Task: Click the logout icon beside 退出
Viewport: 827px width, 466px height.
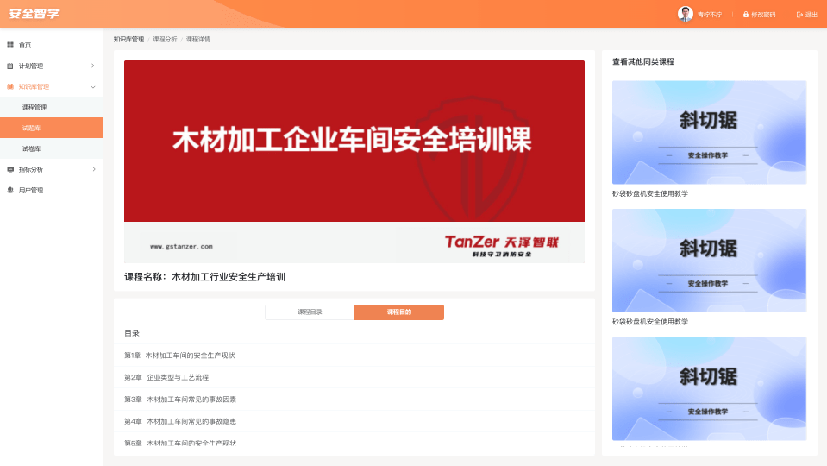Action: point(799,15)
